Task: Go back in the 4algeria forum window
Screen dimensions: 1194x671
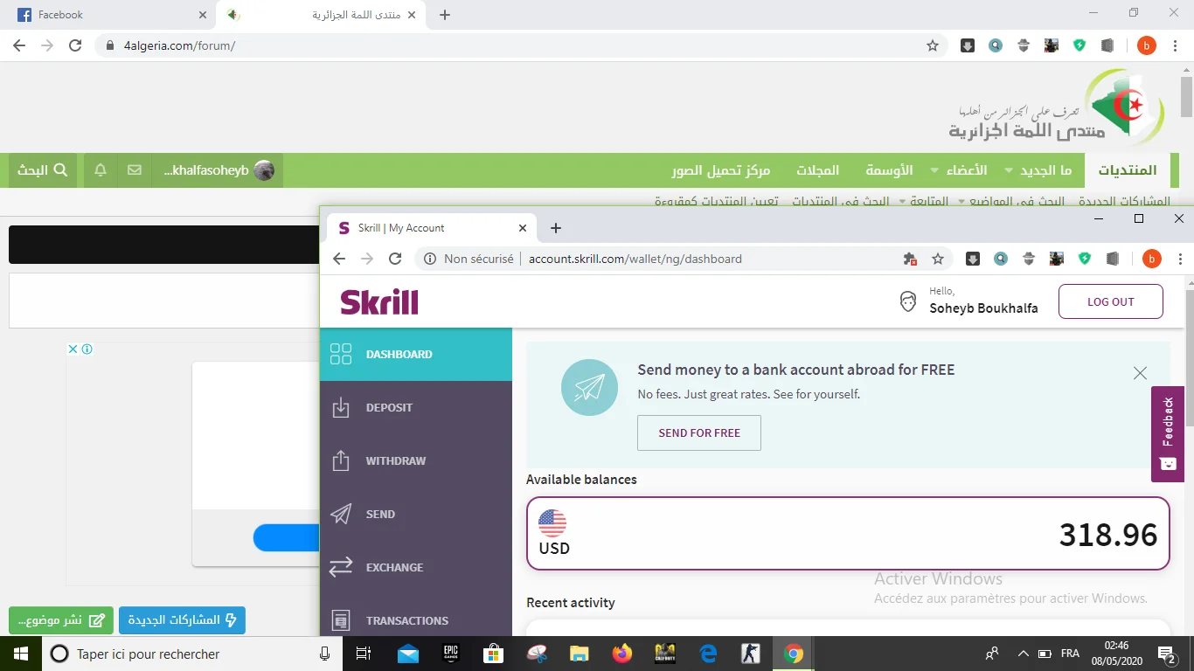Action: (19, 45)
